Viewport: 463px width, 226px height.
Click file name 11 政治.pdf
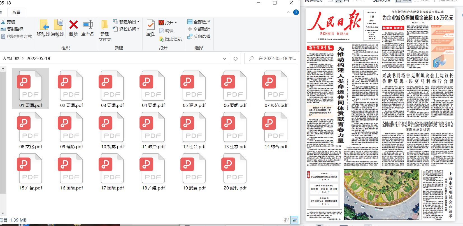click(x=153, y=147)
